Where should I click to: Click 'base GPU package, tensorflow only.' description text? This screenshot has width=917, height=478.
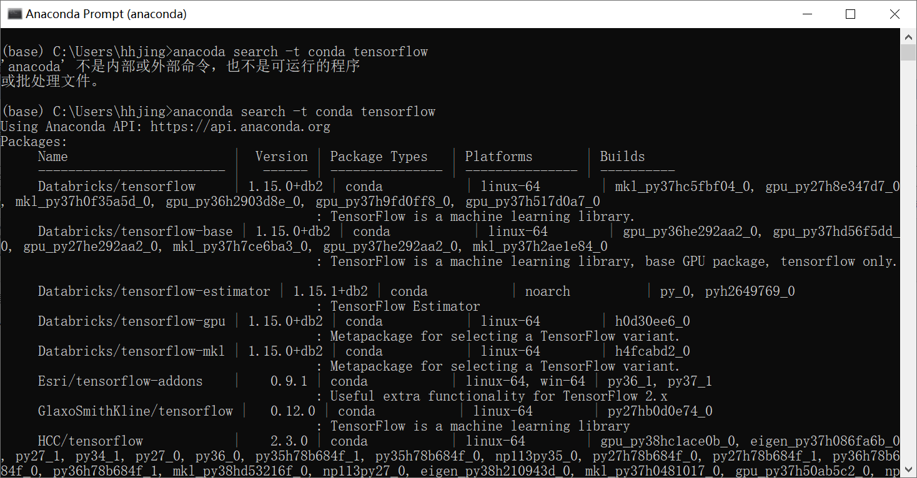771,261
